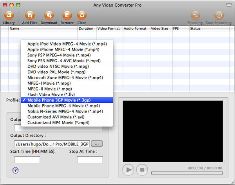Select Microsoft Zune MPEG-4 Movie profile
This screenshot has width=235, height=185.
click(67, 78)
